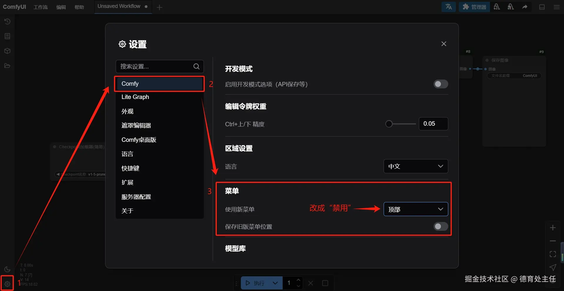564x291 pixels.
Task: Open the model library cube icon
Action: tap(7, 51)
